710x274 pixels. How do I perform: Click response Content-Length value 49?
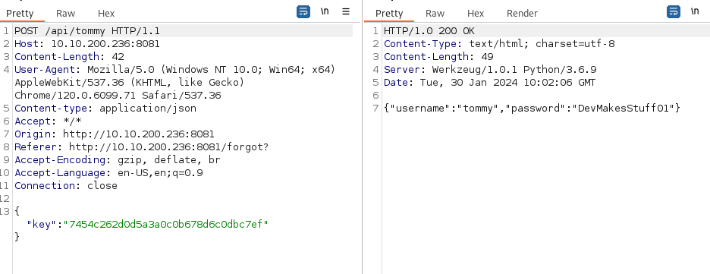coord(487,57)
